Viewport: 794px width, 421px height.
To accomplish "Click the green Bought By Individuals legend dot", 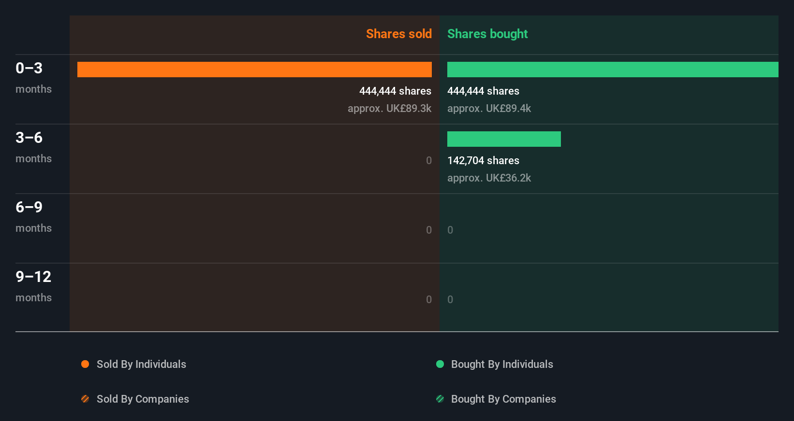I will (440, 364).
